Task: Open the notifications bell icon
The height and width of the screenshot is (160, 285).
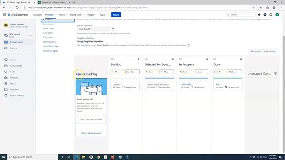Action: coord(259,15)
